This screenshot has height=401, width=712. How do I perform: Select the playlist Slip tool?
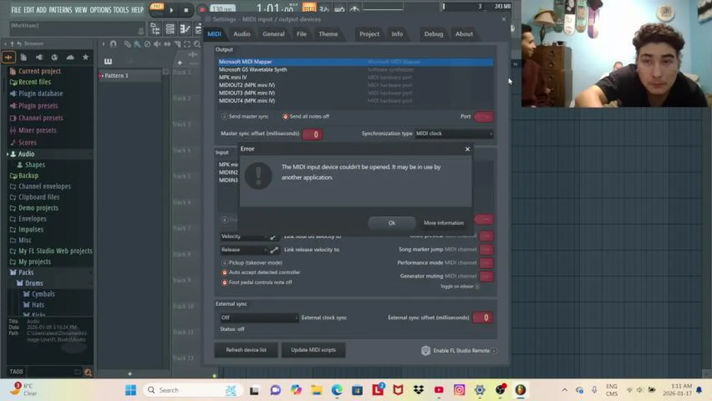[167, 44]
